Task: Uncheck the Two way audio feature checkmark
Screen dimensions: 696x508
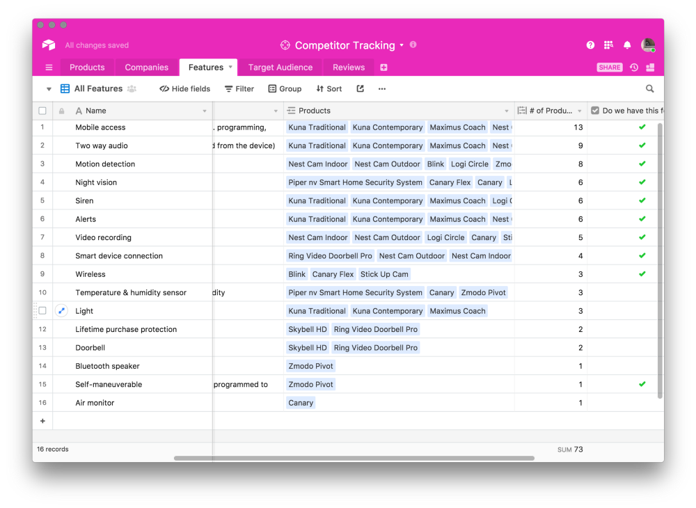Action: click(x=642, y=145)
